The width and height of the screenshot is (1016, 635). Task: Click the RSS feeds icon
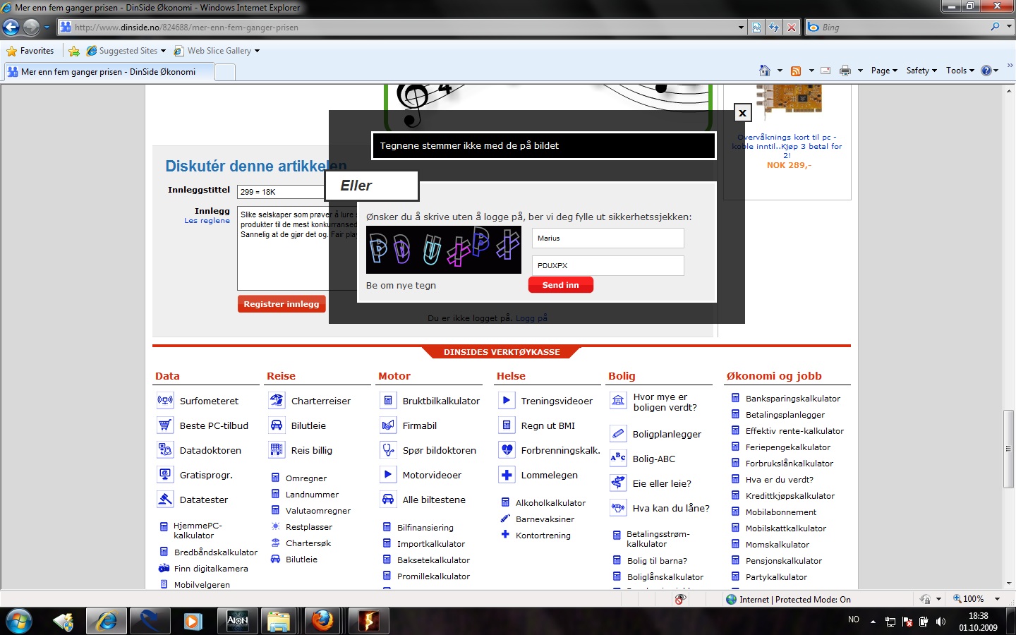tap(796, 71)
